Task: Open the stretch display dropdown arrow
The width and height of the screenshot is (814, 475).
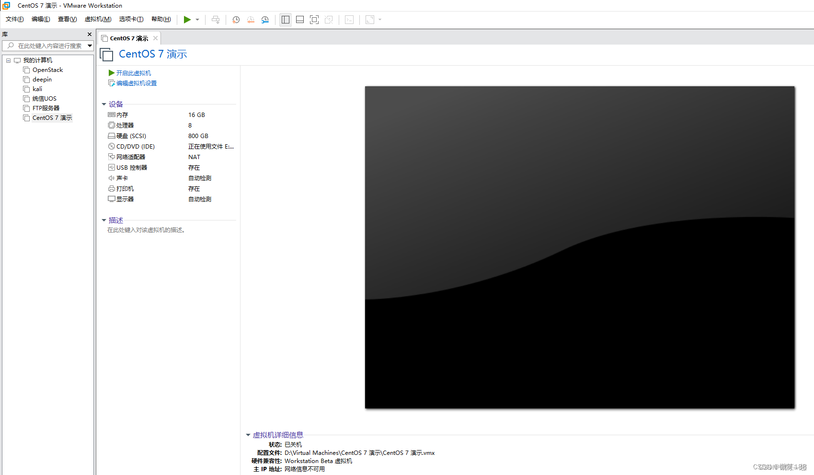Action: (x=380, y=20)
